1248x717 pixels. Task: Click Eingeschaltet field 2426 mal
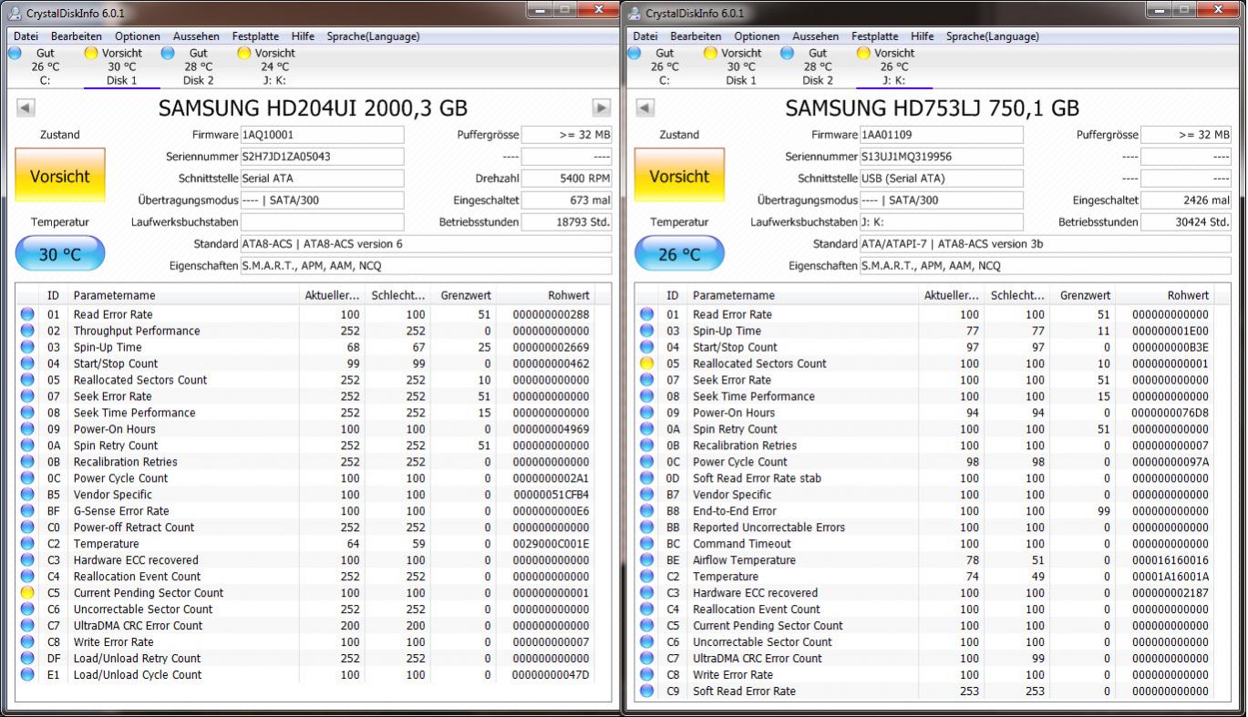pos(1186,200)
